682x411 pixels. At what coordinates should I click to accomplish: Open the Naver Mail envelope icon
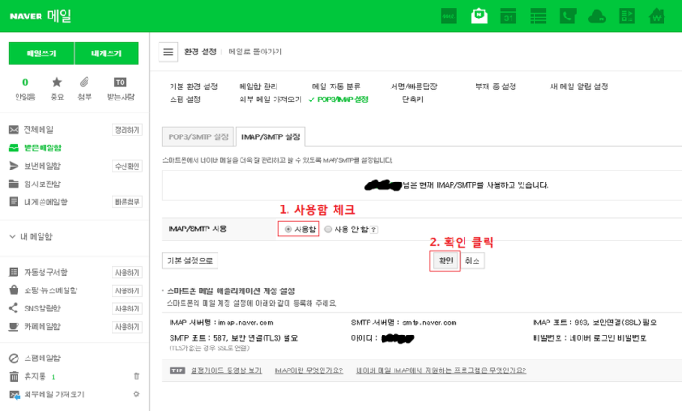coord(479,17)
